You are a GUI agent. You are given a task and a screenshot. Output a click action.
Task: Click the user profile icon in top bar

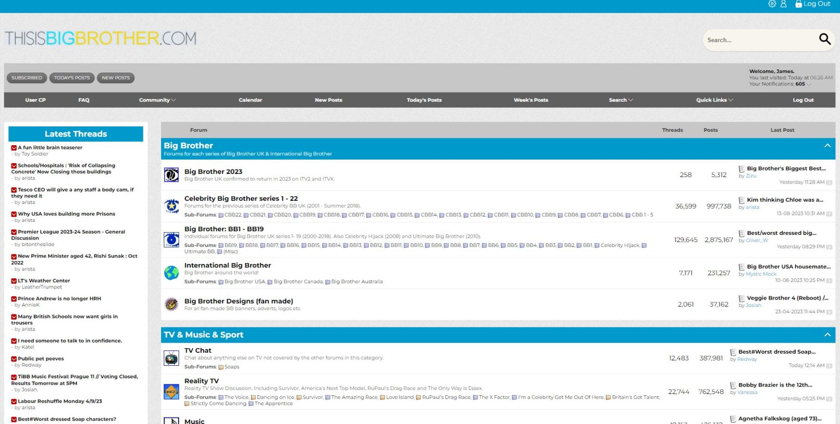784,4
